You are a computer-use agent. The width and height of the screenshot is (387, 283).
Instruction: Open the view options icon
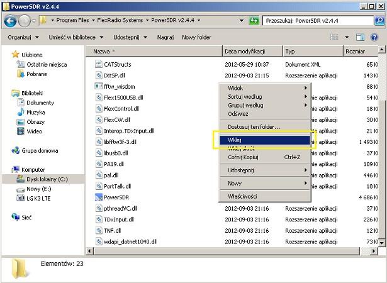[334, 37]
